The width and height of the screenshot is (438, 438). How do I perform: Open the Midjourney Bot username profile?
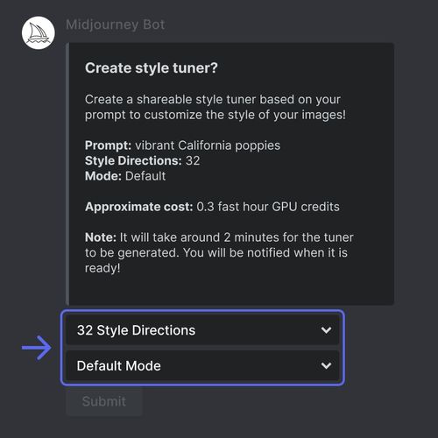[116, 25]
